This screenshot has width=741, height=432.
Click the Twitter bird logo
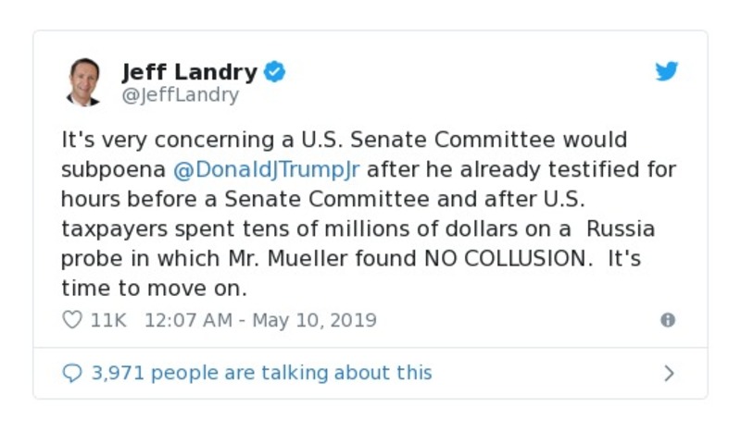[x=667, y=71]
